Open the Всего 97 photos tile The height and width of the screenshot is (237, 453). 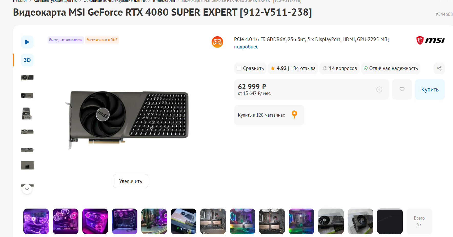click(x=419, y=221)
